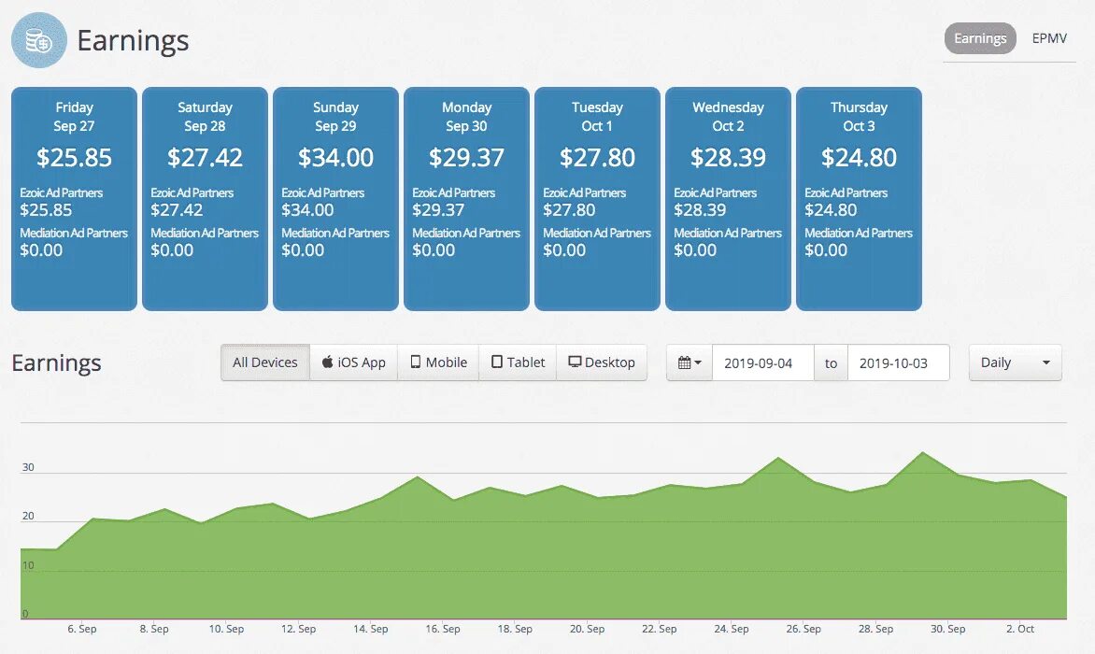Open the Daily interval dropdown

pyautogui.click(x=1015, y=362)
